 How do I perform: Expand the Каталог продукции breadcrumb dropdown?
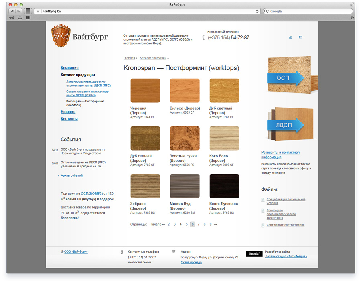click(x=168, y=58)
